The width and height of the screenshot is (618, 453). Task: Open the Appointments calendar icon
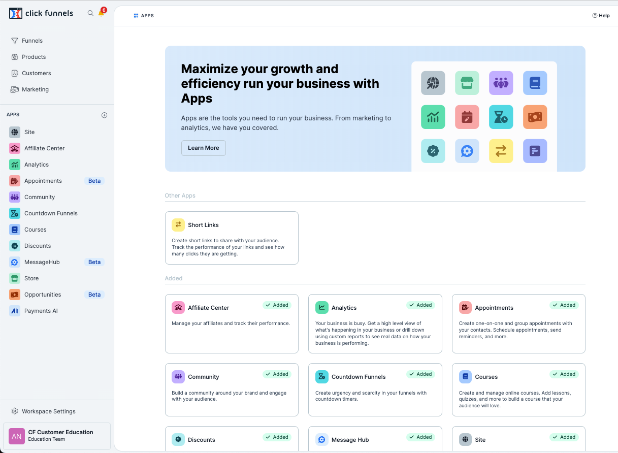coord(14,180)
